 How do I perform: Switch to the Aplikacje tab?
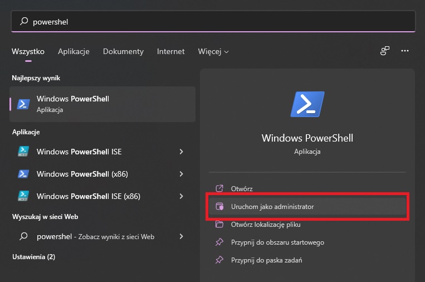point(74,51)
